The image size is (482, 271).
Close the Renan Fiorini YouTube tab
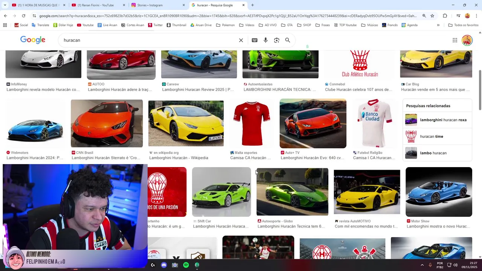point(124,5)
